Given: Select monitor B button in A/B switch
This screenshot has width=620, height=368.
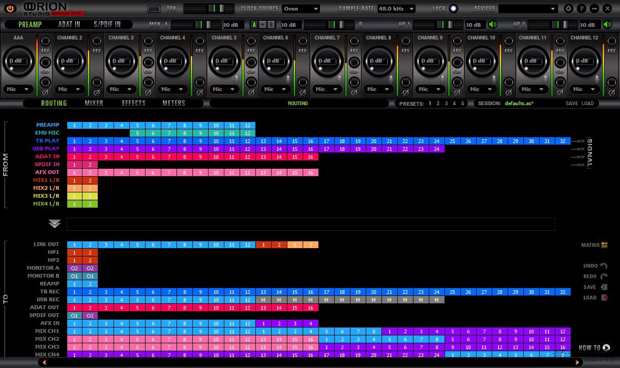Looking at the screenshot, I should tap(271, 25).
